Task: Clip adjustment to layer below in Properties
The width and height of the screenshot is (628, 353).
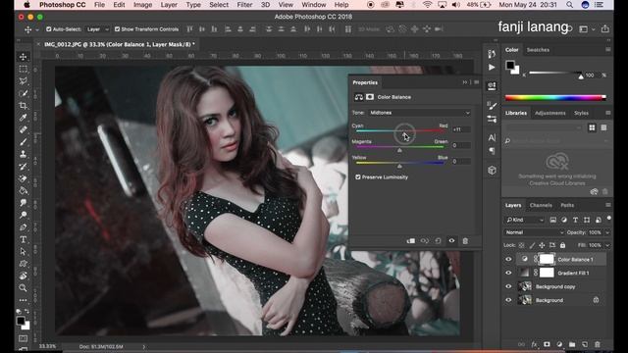Action: click(411, 241)
